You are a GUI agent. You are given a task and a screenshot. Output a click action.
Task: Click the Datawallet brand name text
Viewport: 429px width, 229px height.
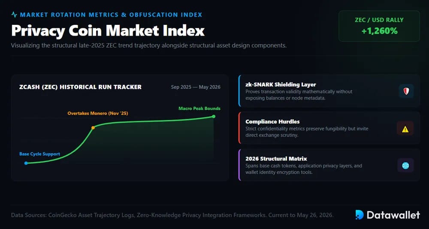tap(393, 215)
